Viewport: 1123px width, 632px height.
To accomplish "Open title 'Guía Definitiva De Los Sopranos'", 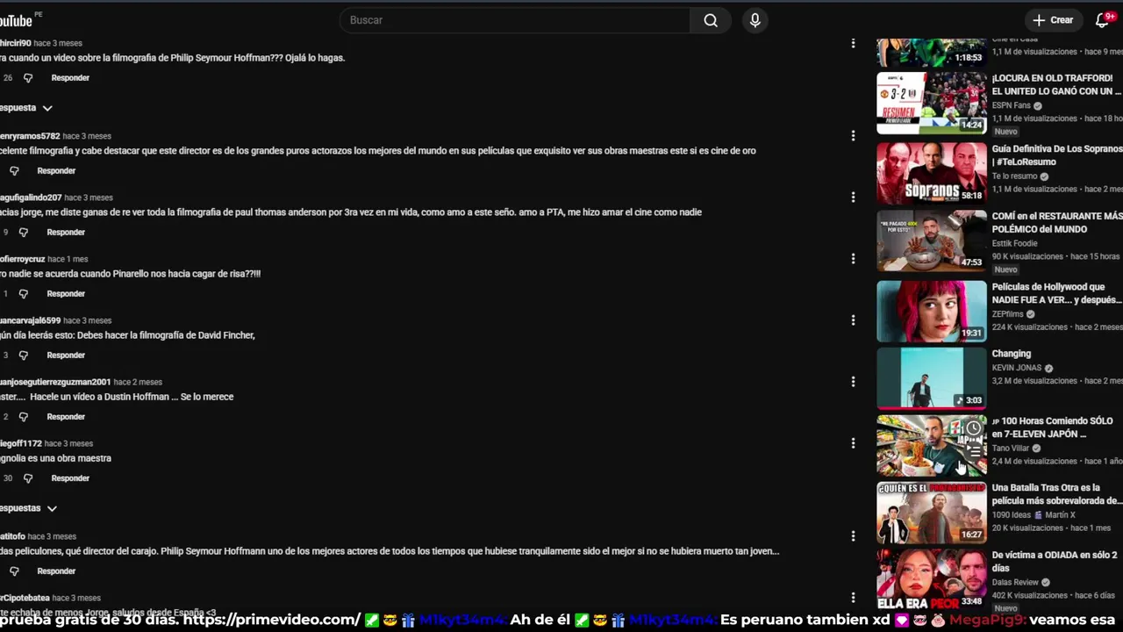I will (x=1056, y=155).
